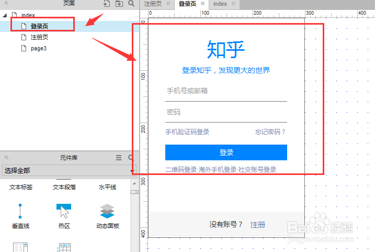
Task: Click the add page icon in Pages panel
Action: click(107, 3)
